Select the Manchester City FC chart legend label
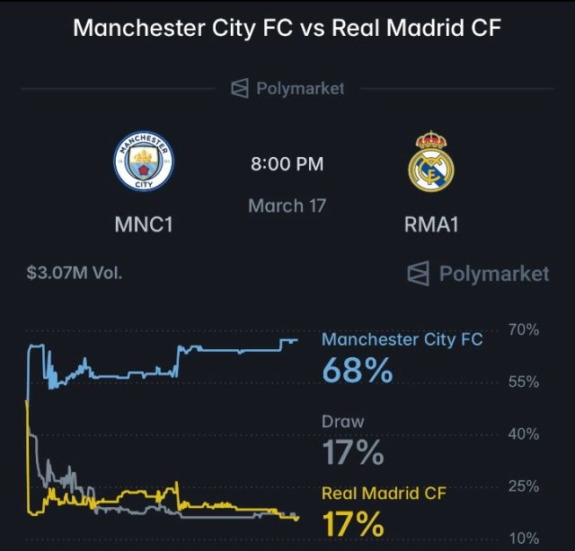Screen dimensions: 575x551 click(402, 339)
